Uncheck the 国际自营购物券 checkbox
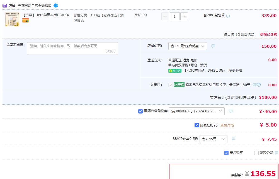279x179 pixels. coord(140,111)
